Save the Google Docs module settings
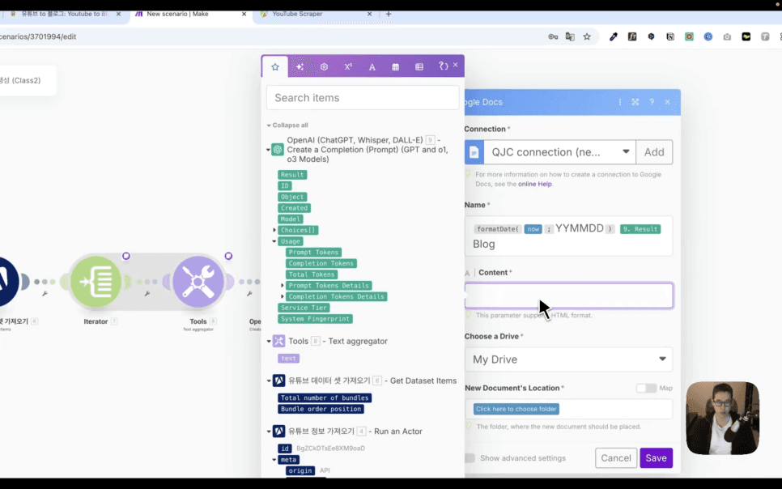This screenshot has width=782, height=489. pos(656,458)
